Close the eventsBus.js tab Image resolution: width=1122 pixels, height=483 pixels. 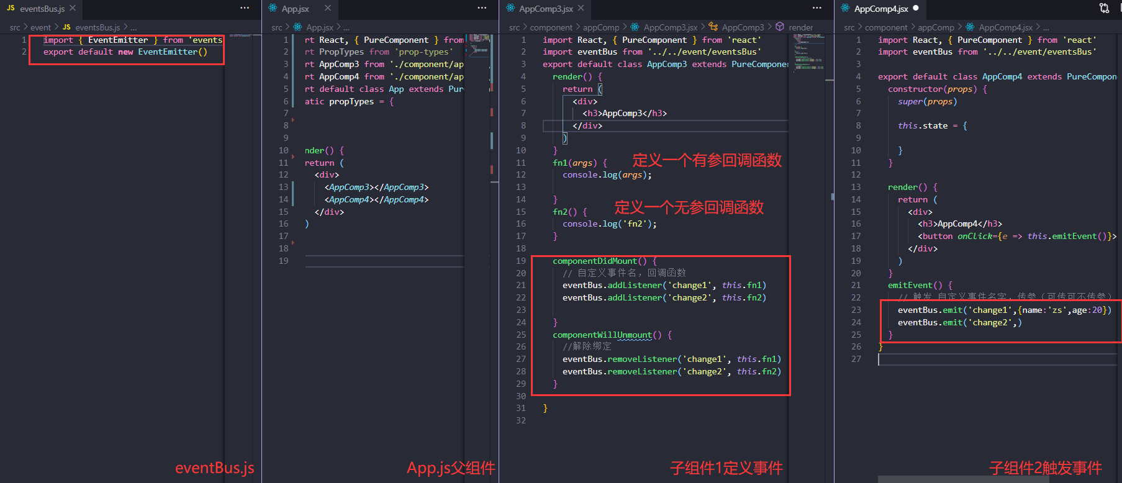coord(73,8)
